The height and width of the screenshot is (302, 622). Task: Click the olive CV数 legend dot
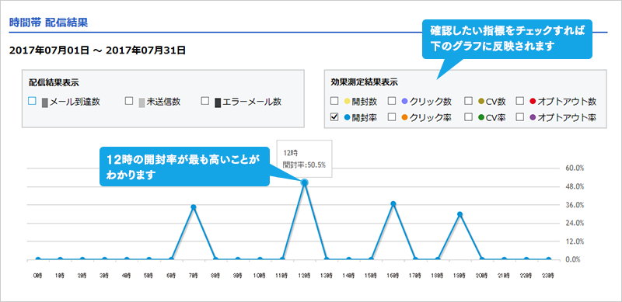481,102
